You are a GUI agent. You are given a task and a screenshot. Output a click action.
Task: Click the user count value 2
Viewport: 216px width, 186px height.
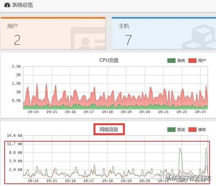(x=18, y=40)
